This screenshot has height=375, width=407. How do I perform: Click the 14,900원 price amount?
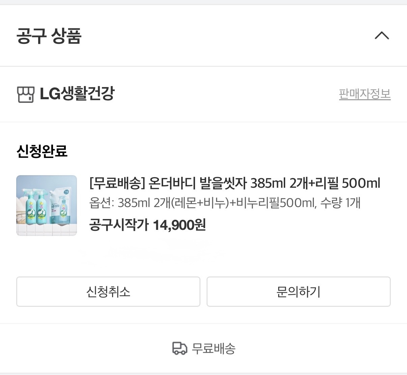(x=179, y=225)
